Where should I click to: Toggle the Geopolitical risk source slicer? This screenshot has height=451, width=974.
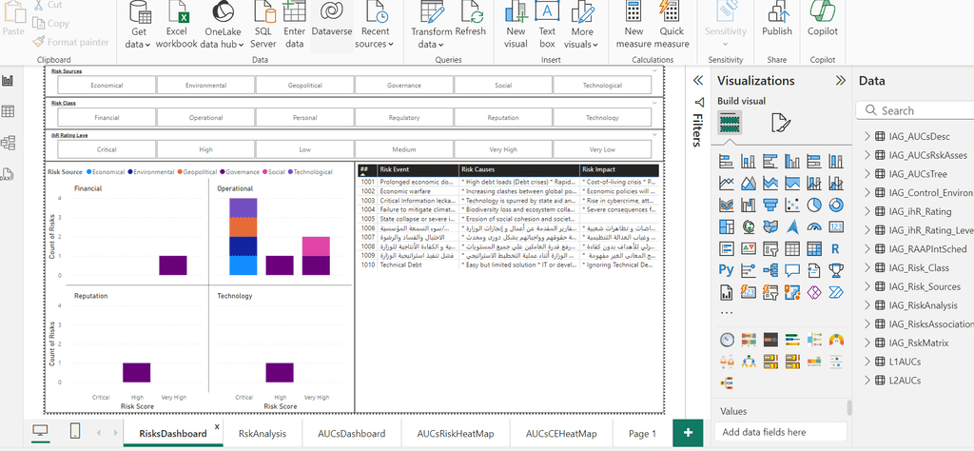point(305,85)
